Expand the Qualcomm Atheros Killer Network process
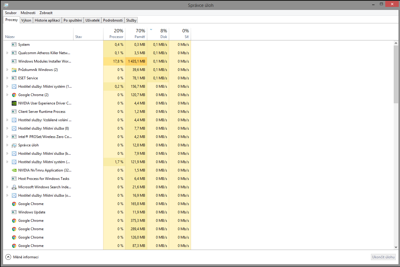Image resolution: width=400 pixels, height=267 pixels. coord(7,53)
